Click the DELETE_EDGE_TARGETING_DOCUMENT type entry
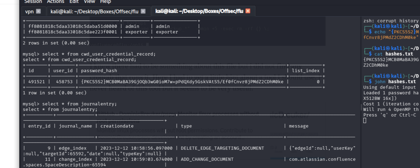 (x=222, y=148)
